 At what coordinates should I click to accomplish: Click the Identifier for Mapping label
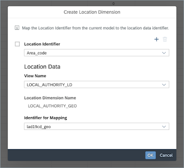46,118
